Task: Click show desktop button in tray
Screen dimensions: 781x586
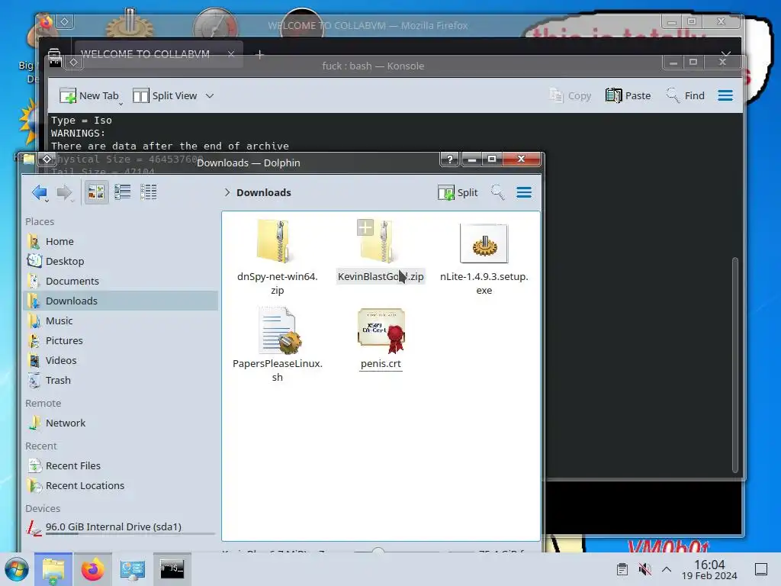Action: point(761,569)
